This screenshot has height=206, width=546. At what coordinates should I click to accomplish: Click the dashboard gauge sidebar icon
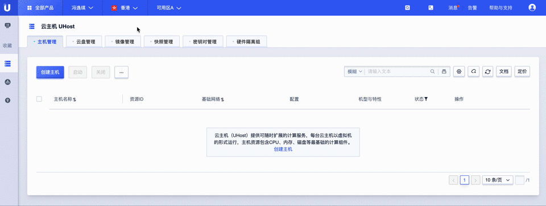[x=7, y=82]
